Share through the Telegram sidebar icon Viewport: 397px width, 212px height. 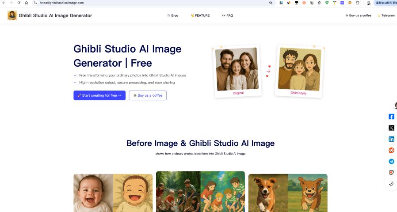click(x=391, y=161)
